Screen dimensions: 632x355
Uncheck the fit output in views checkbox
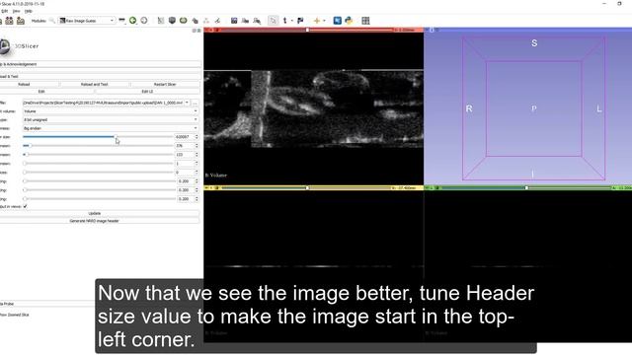tap(26, 206)
